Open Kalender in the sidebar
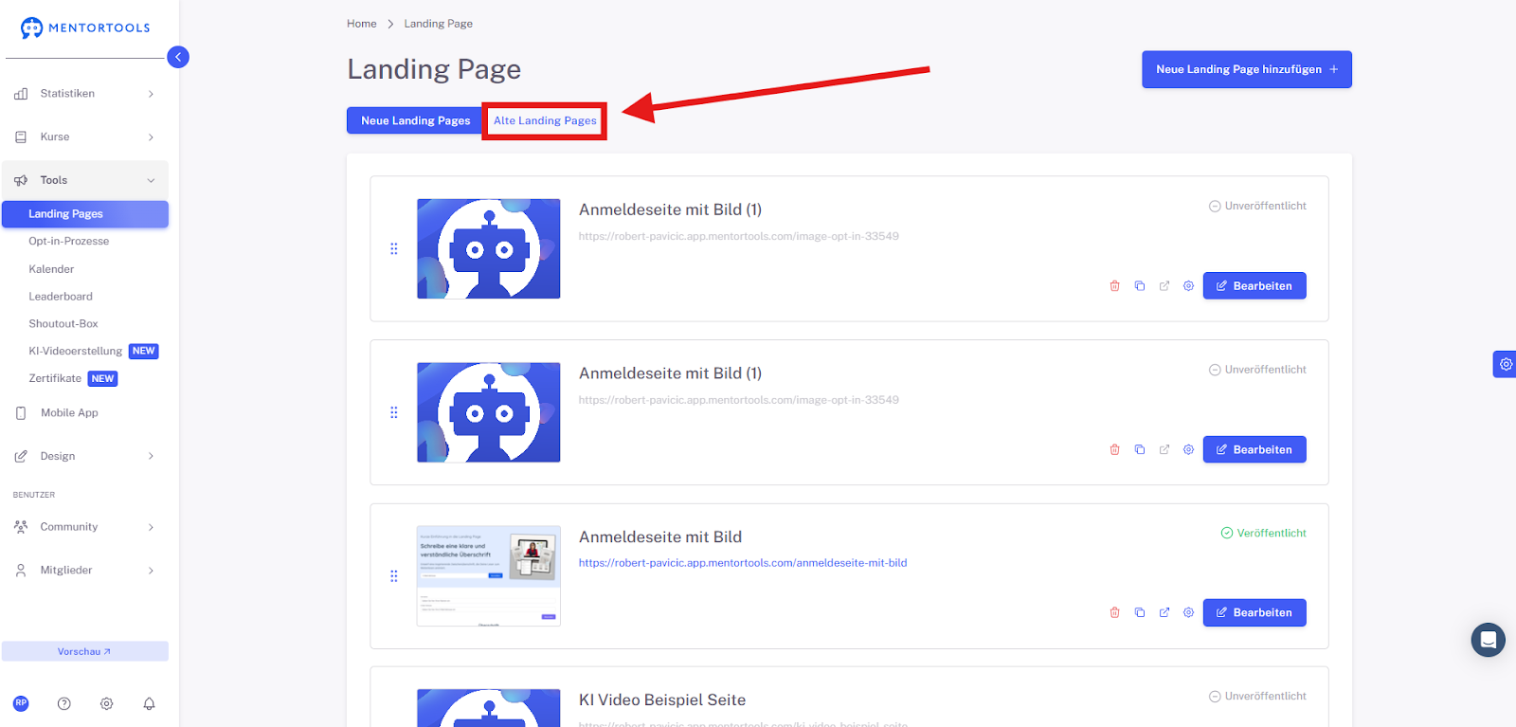Screen dimensions: 1516x727 [x=51, y=269]
